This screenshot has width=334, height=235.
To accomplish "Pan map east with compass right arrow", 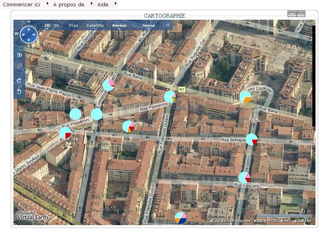I will coord(34,34).
